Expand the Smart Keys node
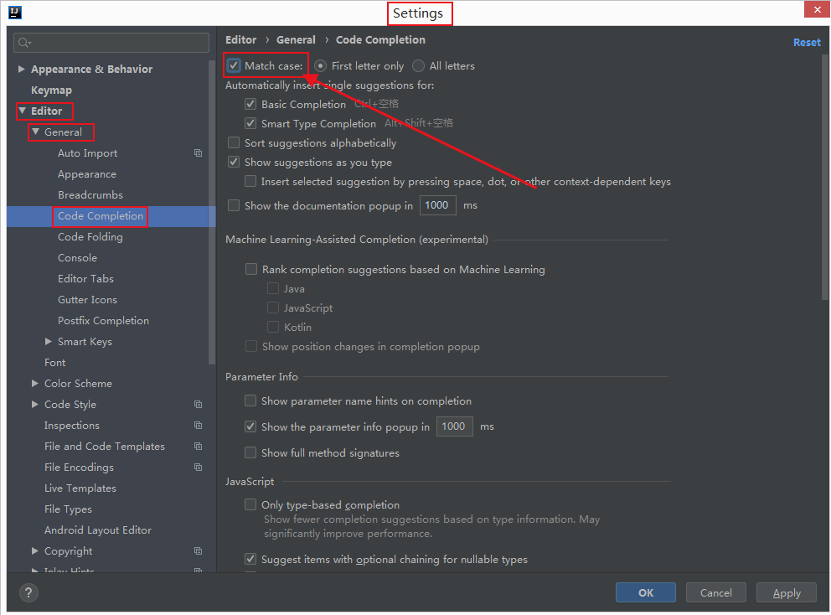This screenshot has width=831, height=615. click(49, 341)
